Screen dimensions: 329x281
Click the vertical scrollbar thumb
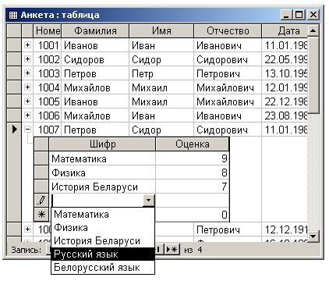point(313,75)
